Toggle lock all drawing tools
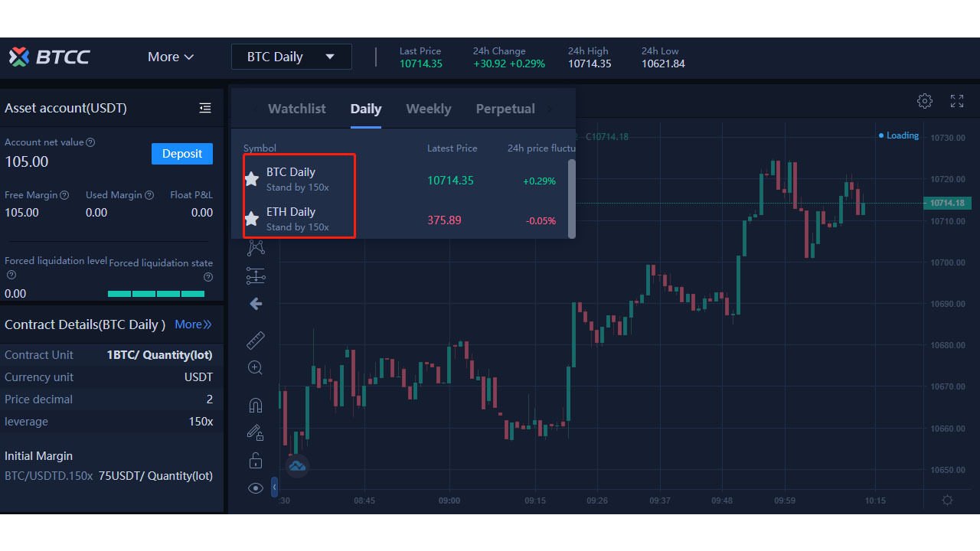 (256, 460)
